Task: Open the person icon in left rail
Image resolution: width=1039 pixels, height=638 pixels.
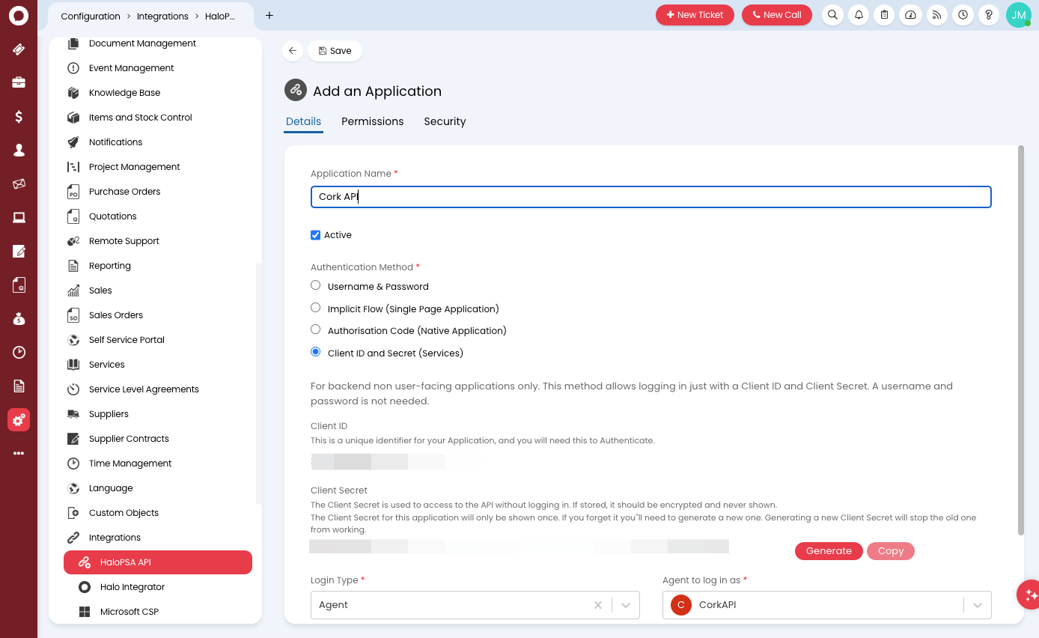Action: click(19, 150)
